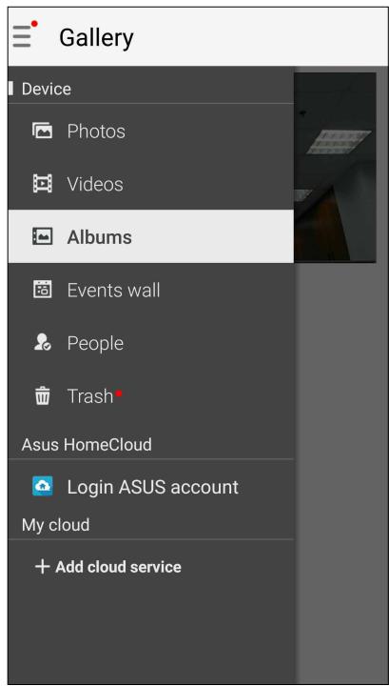Tap Login ASUS account
389x686 pixels.
pos(150,486)
